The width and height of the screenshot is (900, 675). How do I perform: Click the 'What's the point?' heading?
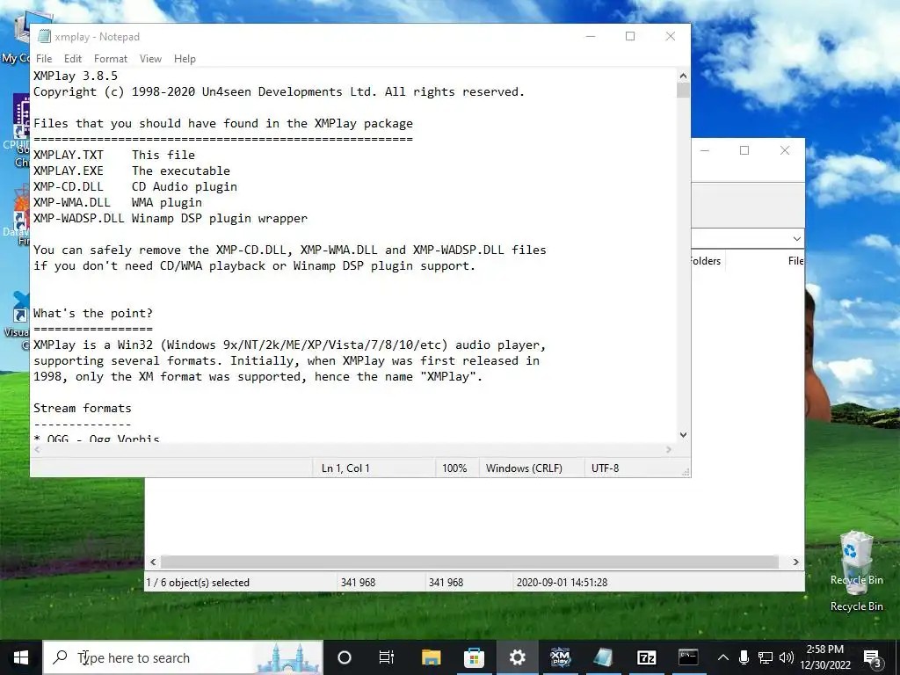pos(93,314)
